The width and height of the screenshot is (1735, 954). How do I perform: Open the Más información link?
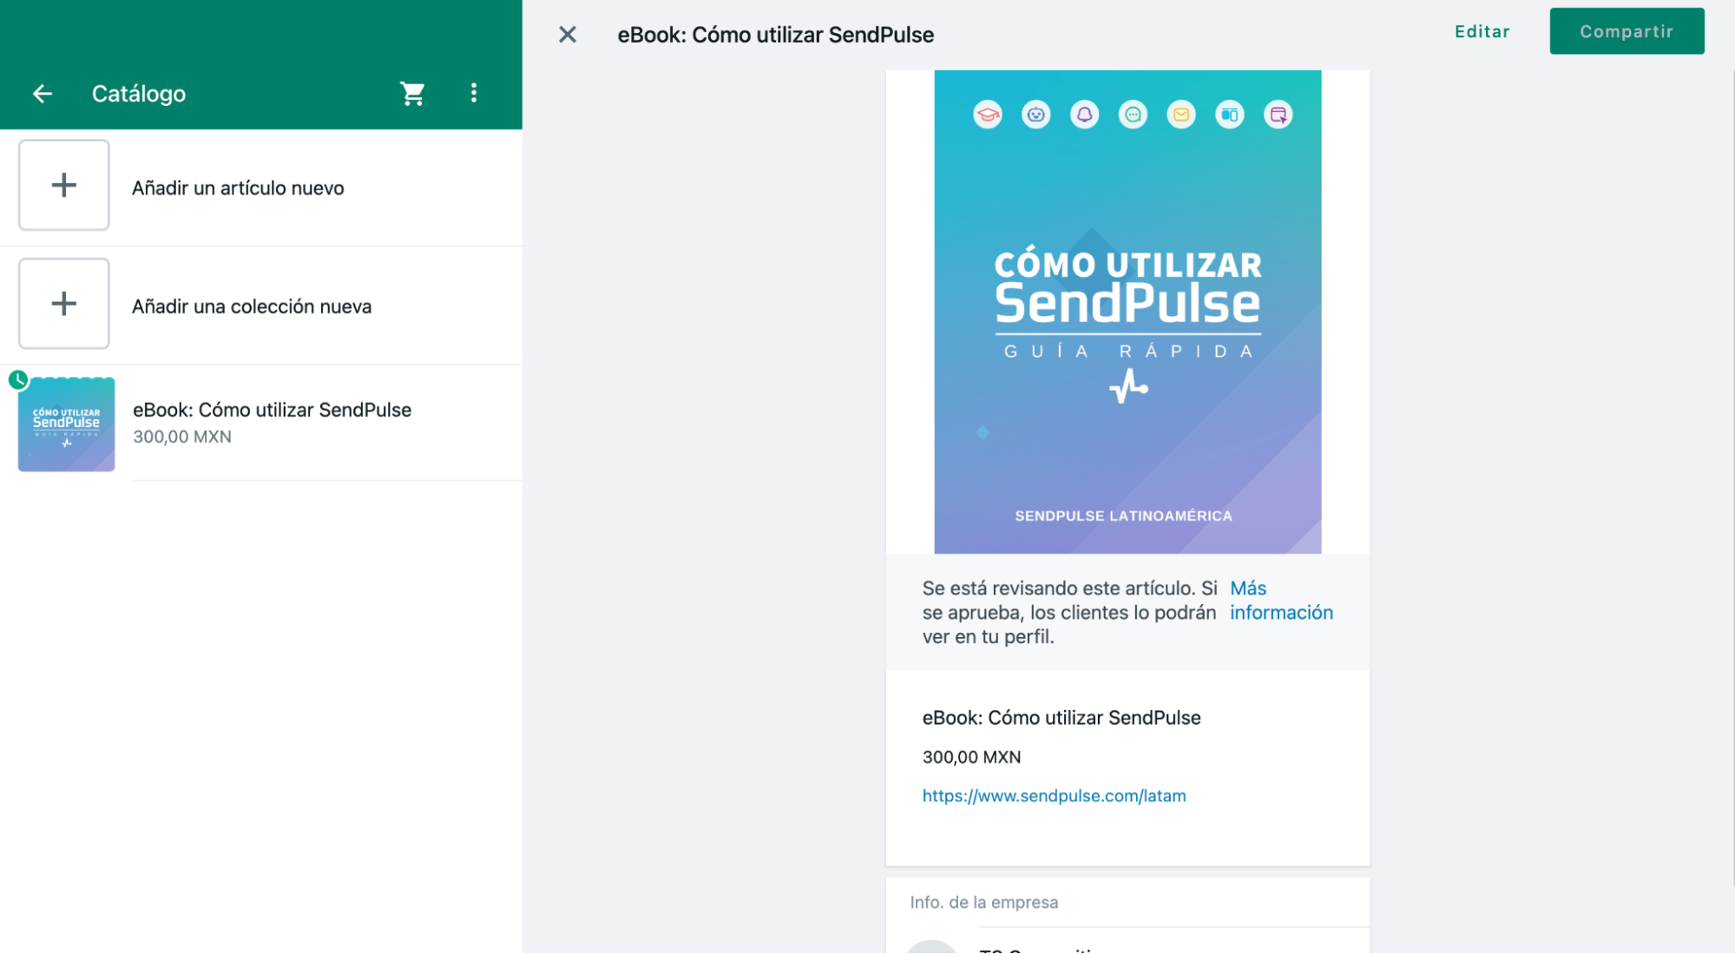click(x=1280, y=601)
